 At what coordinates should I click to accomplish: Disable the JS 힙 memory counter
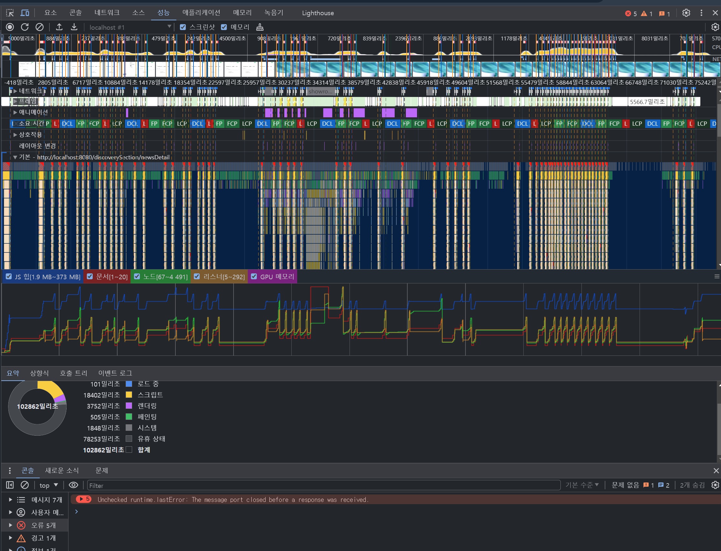pyautogui.click(x=9, y=277)
